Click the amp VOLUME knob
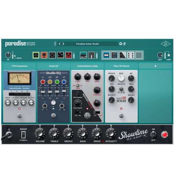 tap(40, 134)
